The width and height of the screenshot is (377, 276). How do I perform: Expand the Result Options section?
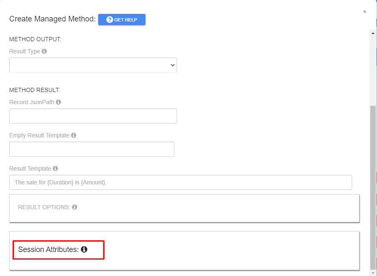(x=44, y=207)
